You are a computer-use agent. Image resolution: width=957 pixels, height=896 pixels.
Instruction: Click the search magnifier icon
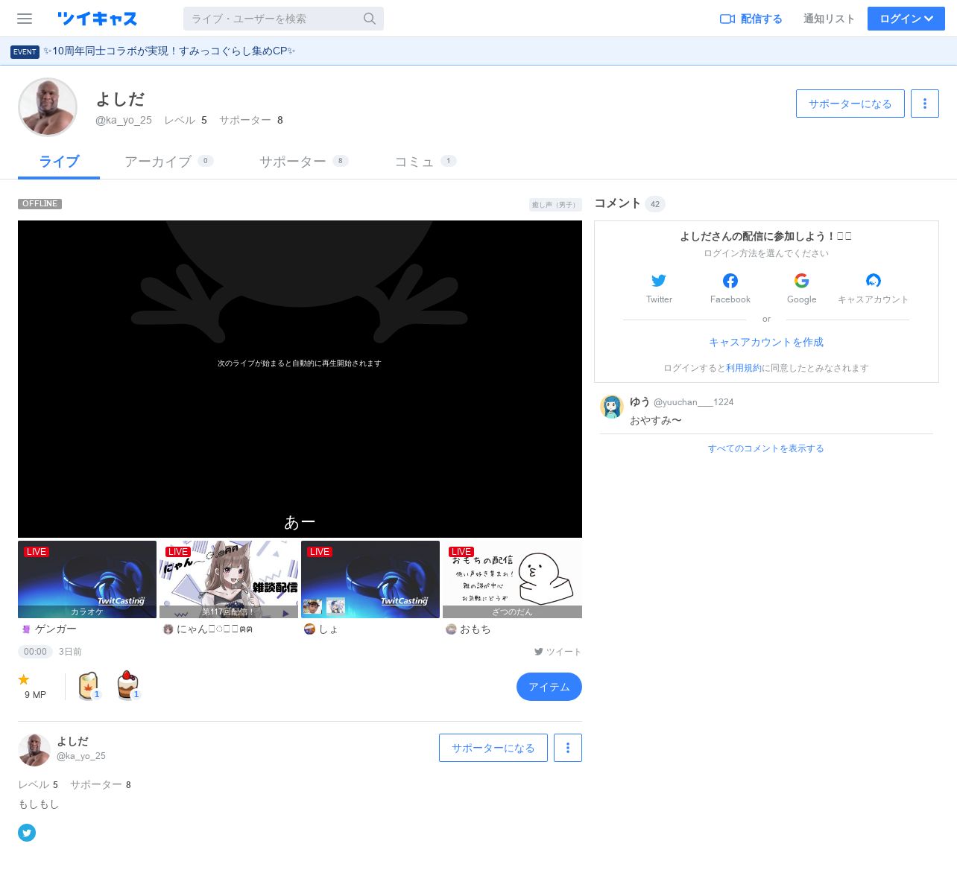(x=370, y=19)
